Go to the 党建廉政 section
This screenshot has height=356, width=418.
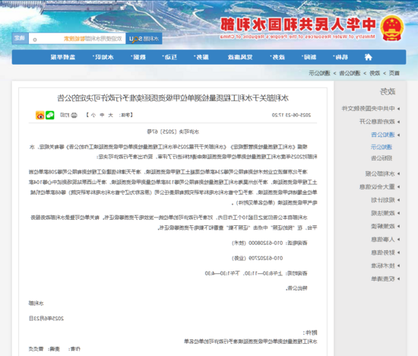coord(240,57)
